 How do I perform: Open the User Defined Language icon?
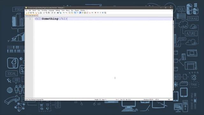coord(83,13)
